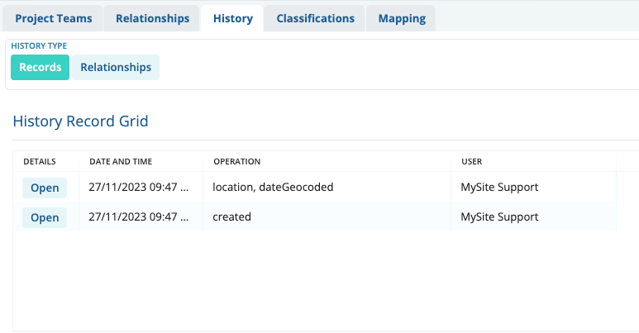Select the Records history type button
Screen dimensions: 639x333
point(40,67)
